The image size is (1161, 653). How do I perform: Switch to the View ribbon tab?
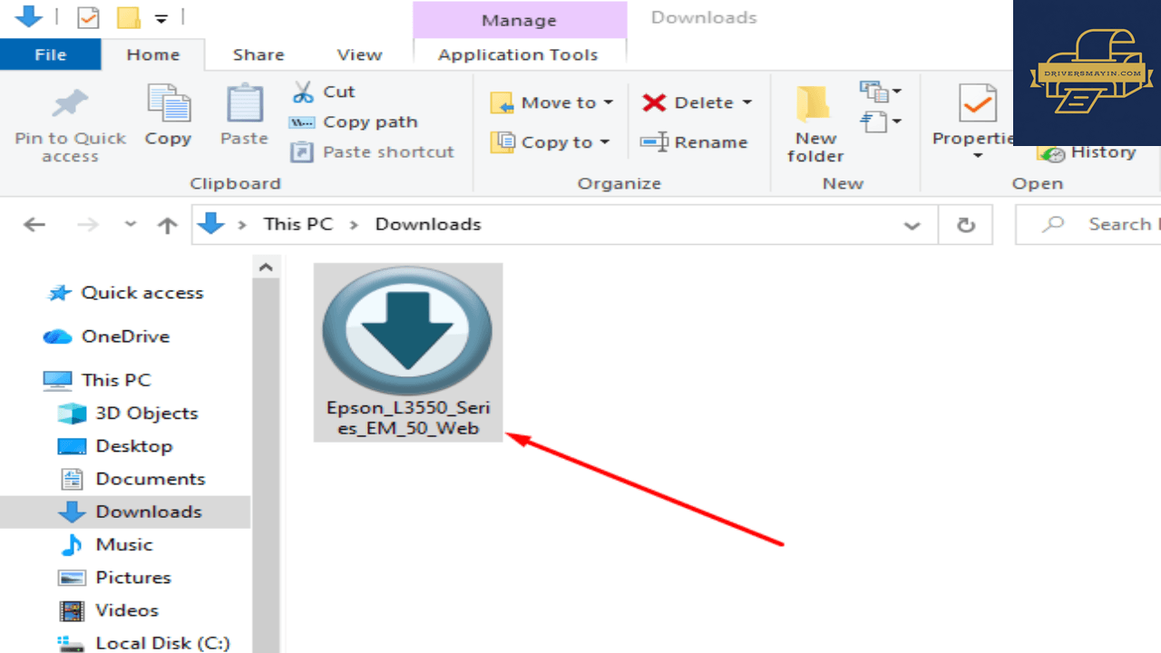359,54
